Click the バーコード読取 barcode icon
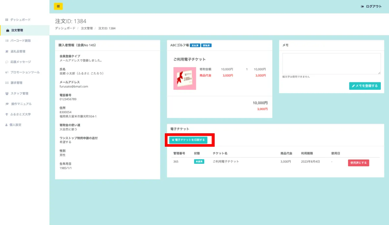389x225 pixels. click(7, 41)
